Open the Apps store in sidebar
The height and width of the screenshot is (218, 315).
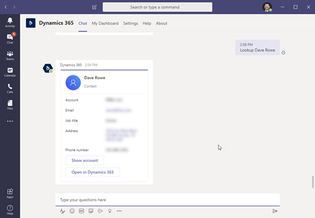[x=10, y=193]
